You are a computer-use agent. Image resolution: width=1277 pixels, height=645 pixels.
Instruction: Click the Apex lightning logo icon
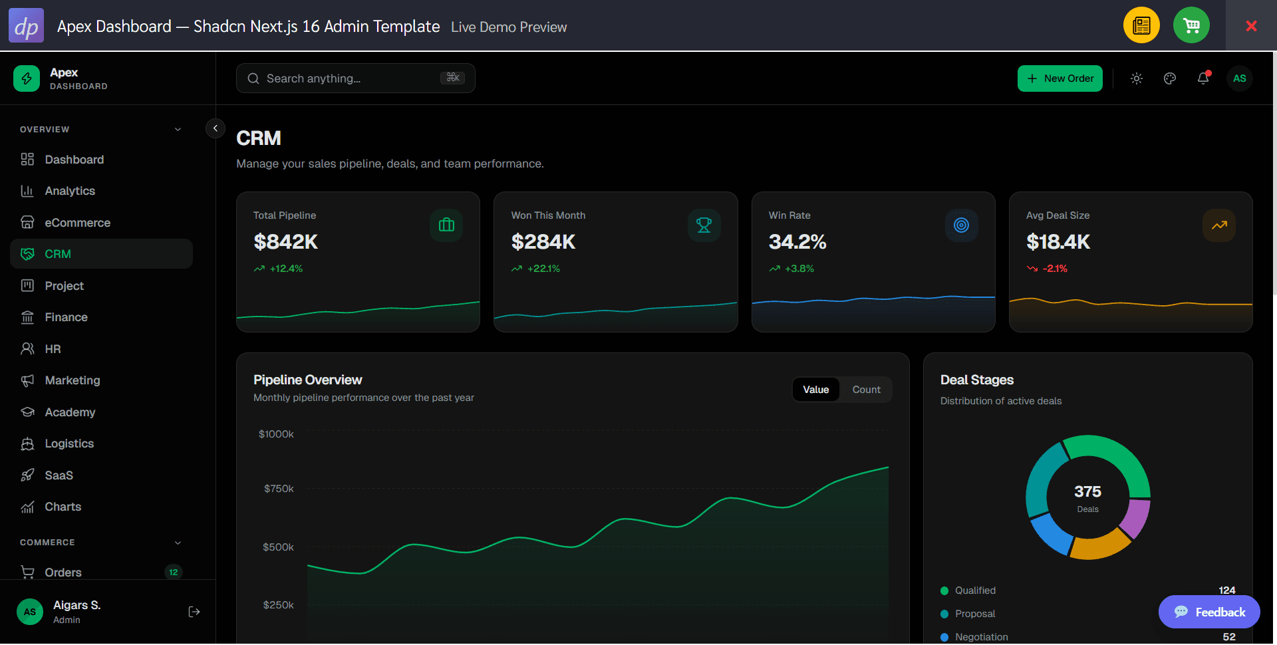pos(27,78)
